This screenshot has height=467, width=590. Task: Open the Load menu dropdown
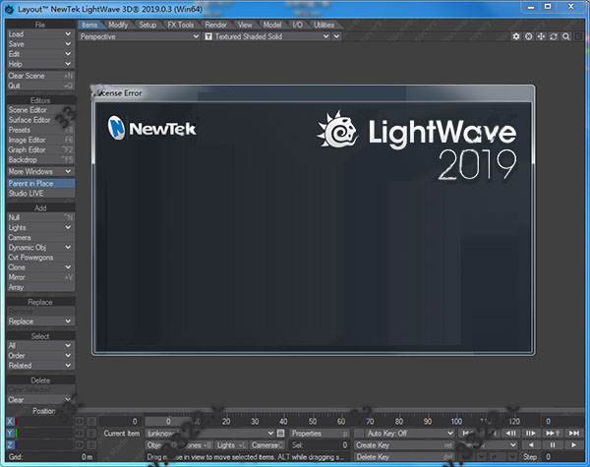39,33
